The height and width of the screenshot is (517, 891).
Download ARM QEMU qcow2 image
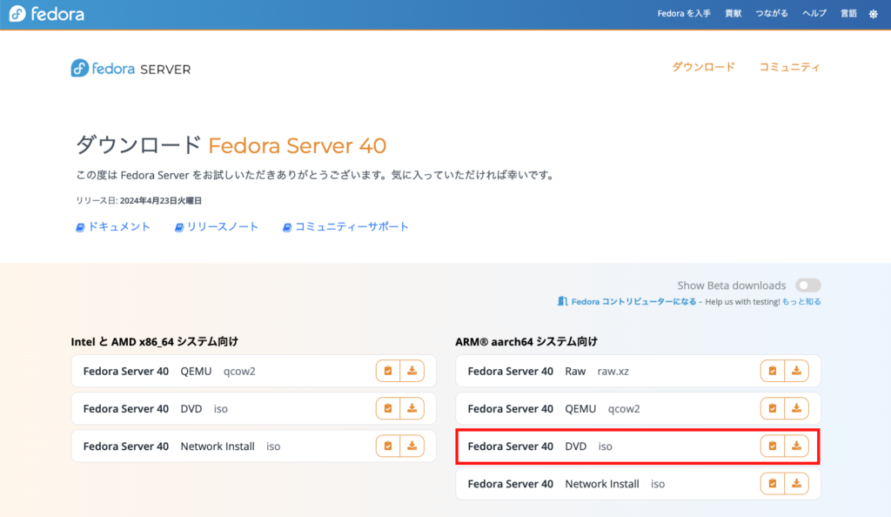tap(796, 408)
